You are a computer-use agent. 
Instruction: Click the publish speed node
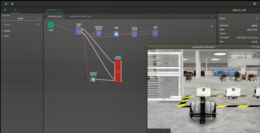tap(93, 80)
